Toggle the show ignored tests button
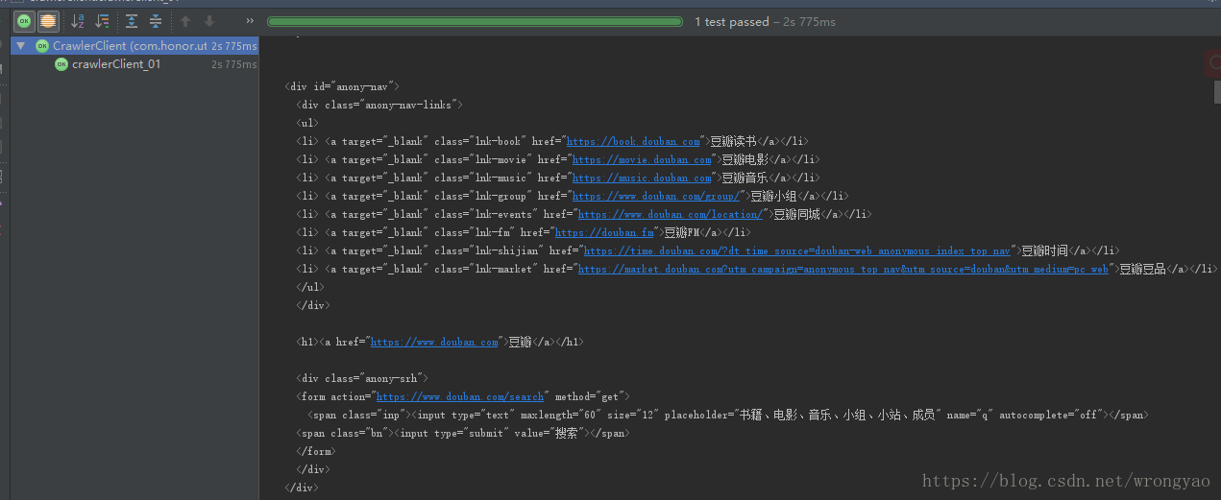Viewport: 1221px width, 500px height. click(47, 21)
